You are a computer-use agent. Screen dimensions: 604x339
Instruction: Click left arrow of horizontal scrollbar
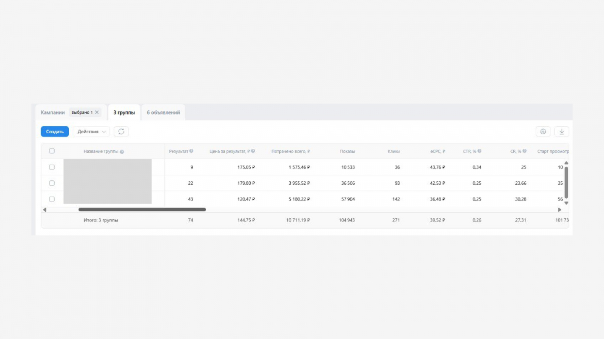45,209
